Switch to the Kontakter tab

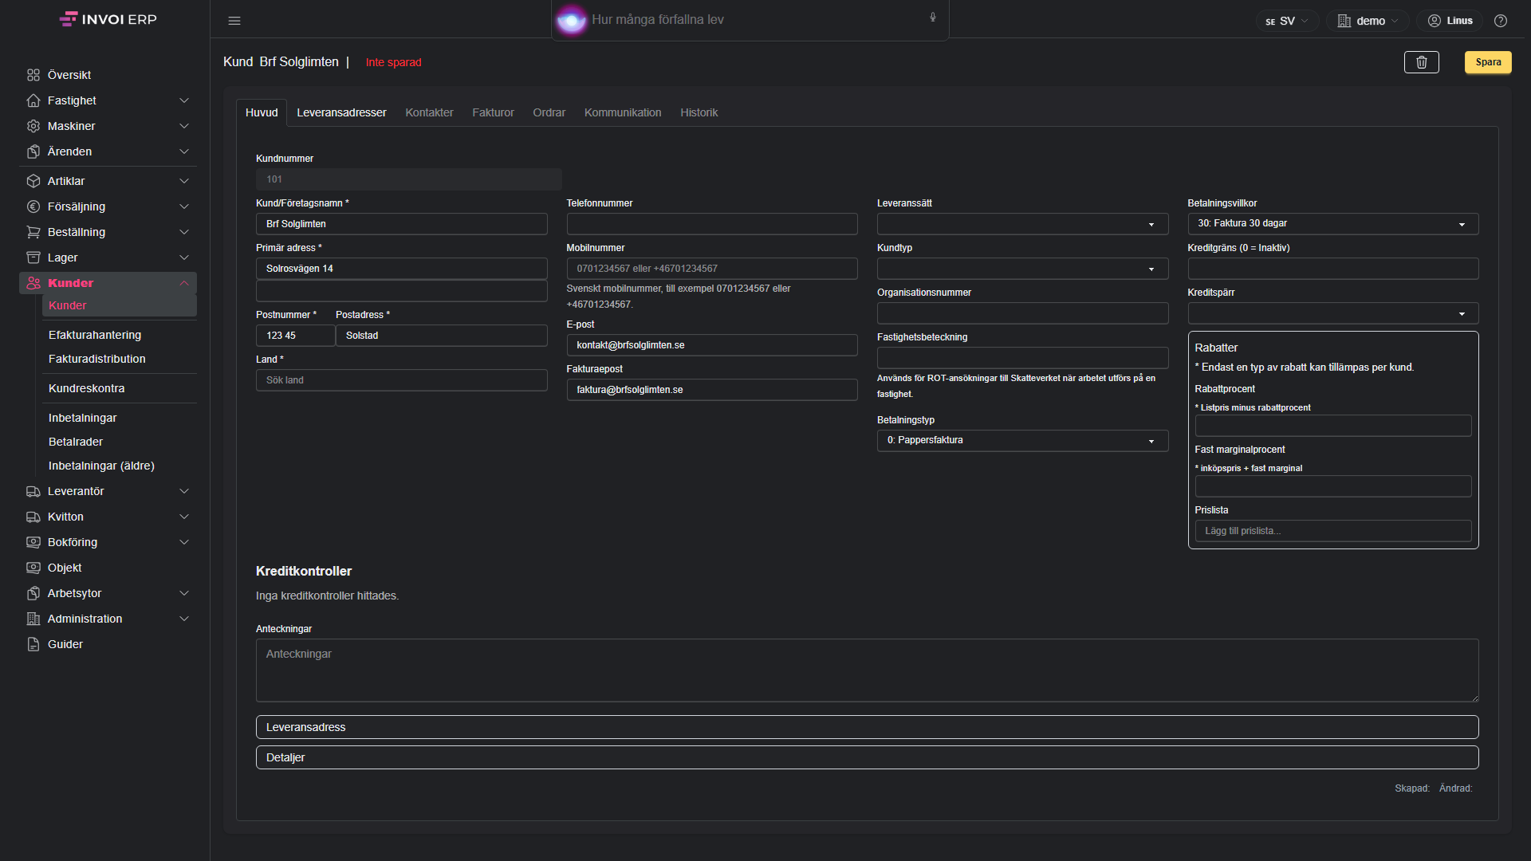(429, 112)
